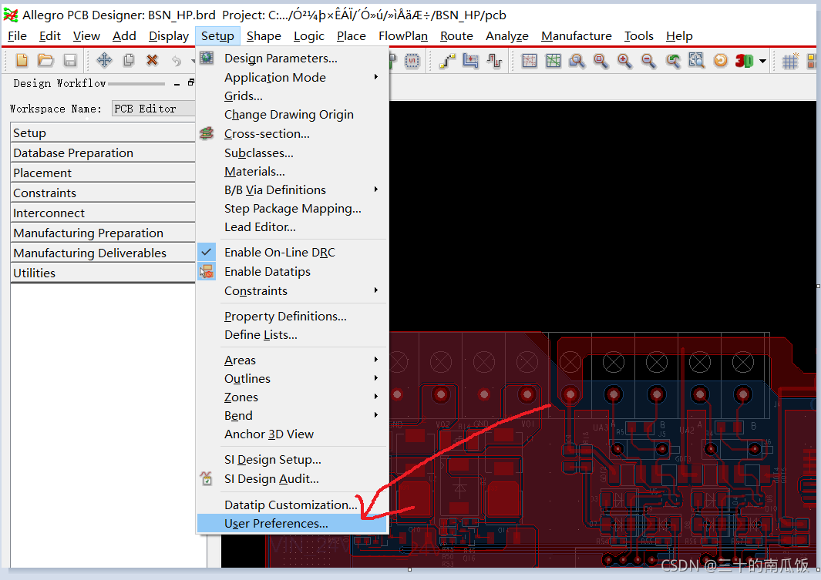Open Manufacturing Preparation workflow section
This screenshot has height=580, width=821.
(103, 233)
